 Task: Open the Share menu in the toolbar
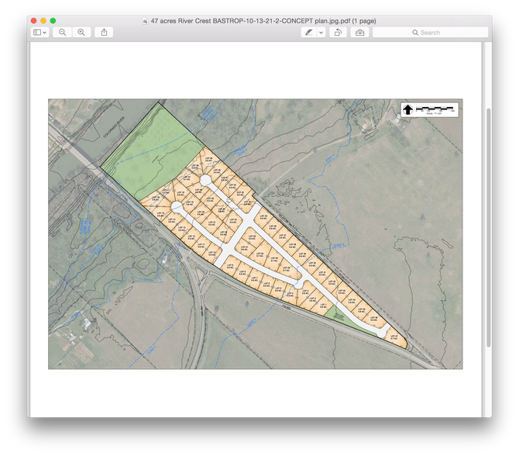pos(105,33)
